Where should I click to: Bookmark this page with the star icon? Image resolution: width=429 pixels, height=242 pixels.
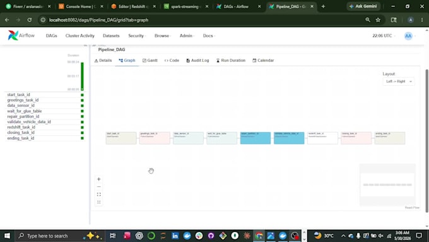tap(378, 20)
